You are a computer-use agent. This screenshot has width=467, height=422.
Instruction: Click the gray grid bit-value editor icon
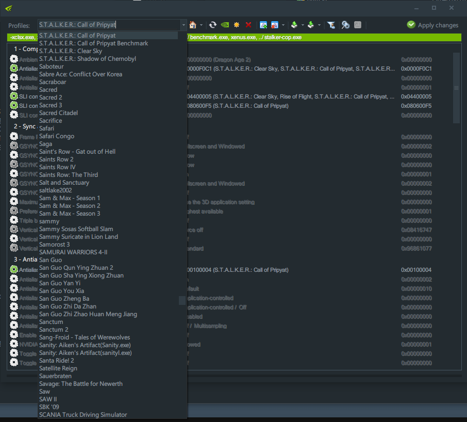(358, 25)
